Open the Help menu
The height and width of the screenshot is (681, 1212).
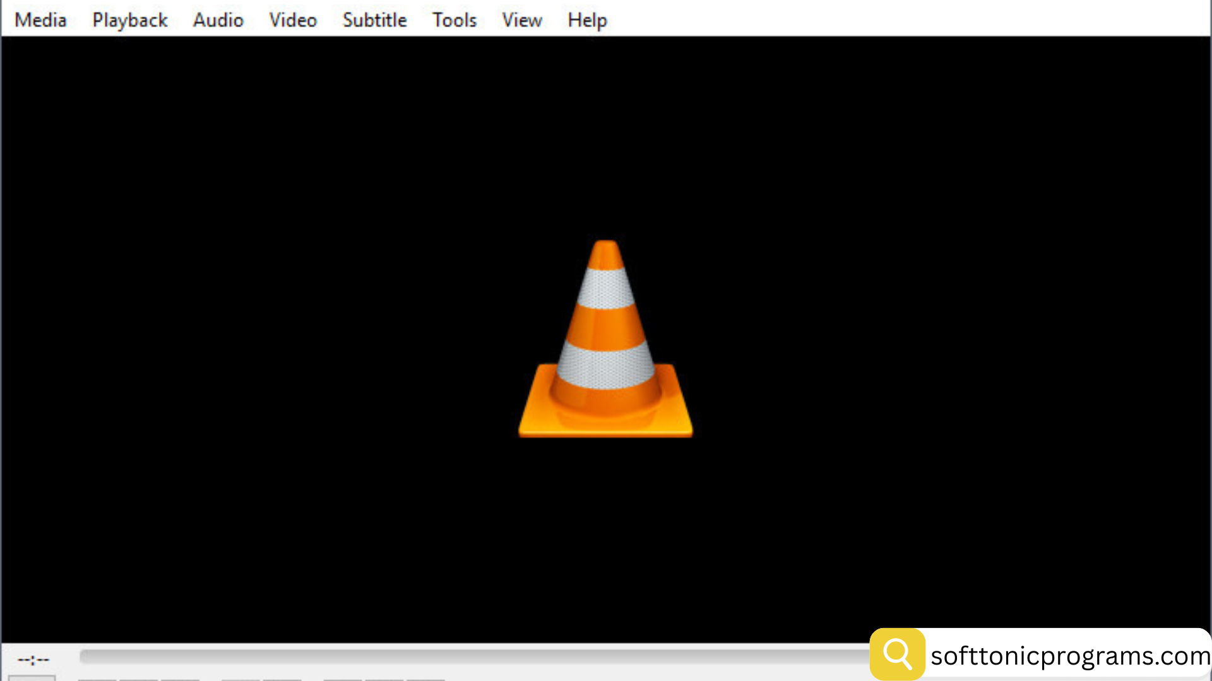click(x=586, y=19)
